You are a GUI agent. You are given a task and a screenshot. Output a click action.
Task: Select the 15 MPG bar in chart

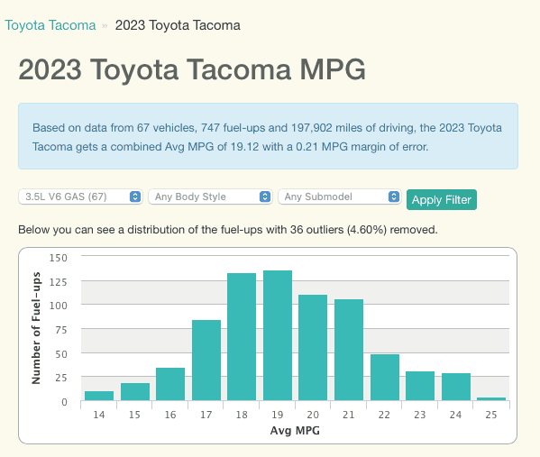(135, 391)
